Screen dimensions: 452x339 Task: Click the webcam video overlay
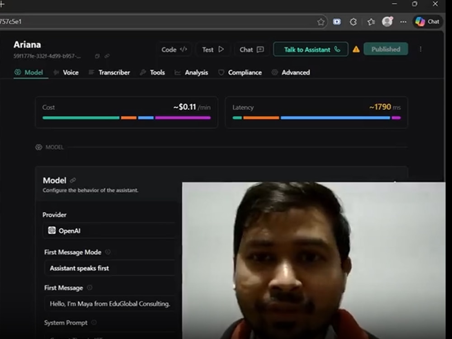pyautogui.click(x=314, y=260)
